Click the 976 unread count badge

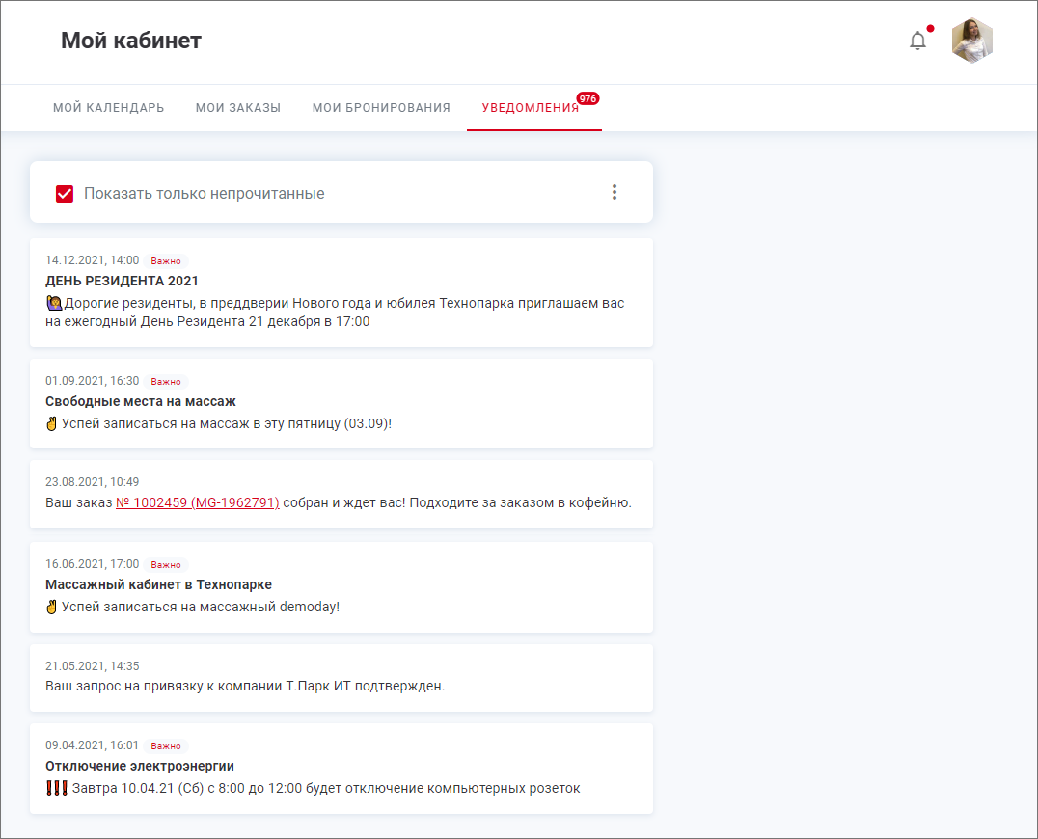(x=587, y=98)
